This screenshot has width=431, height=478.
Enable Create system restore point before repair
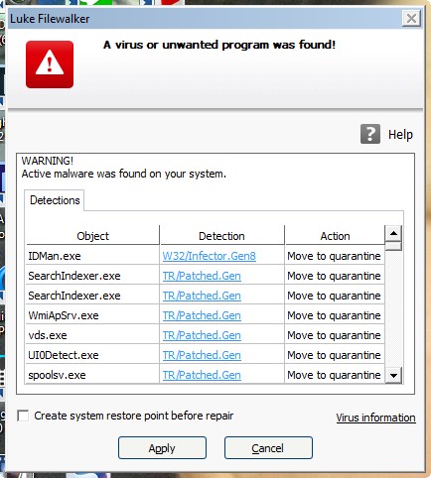23,416
